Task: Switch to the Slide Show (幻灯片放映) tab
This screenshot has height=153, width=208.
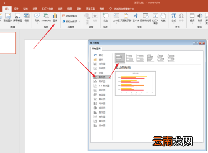Action: 47,9
